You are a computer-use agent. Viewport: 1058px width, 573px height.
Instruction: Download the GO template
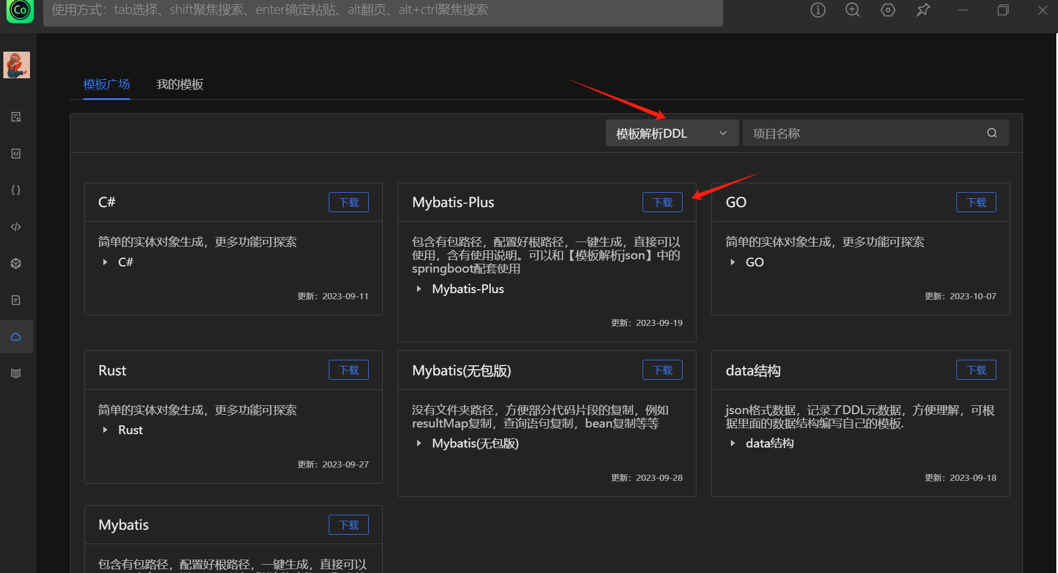(x=976, y=202)
